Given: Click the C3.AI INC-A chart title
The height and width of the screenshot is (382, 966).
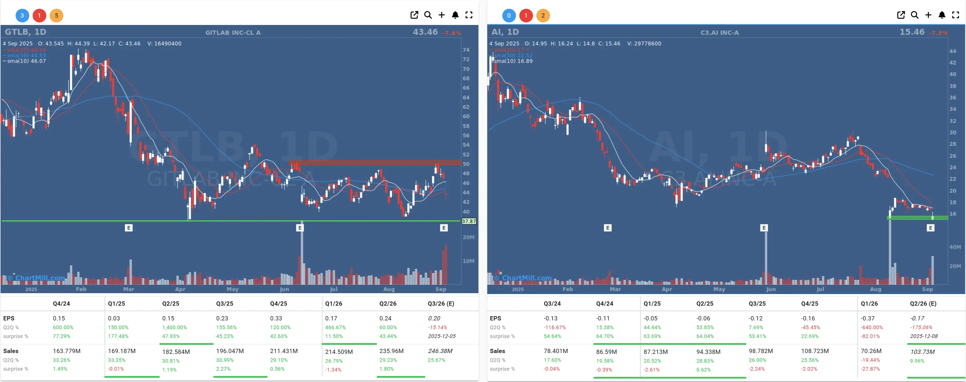Looking at the screenshot, I should pyautogui.click(x=720, y=33).
